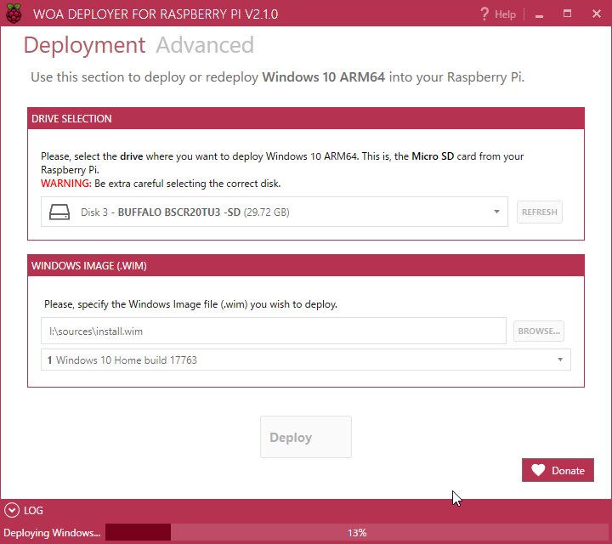Click the Deploying Windows status text
Screen dimensions: 612x544
52,533
